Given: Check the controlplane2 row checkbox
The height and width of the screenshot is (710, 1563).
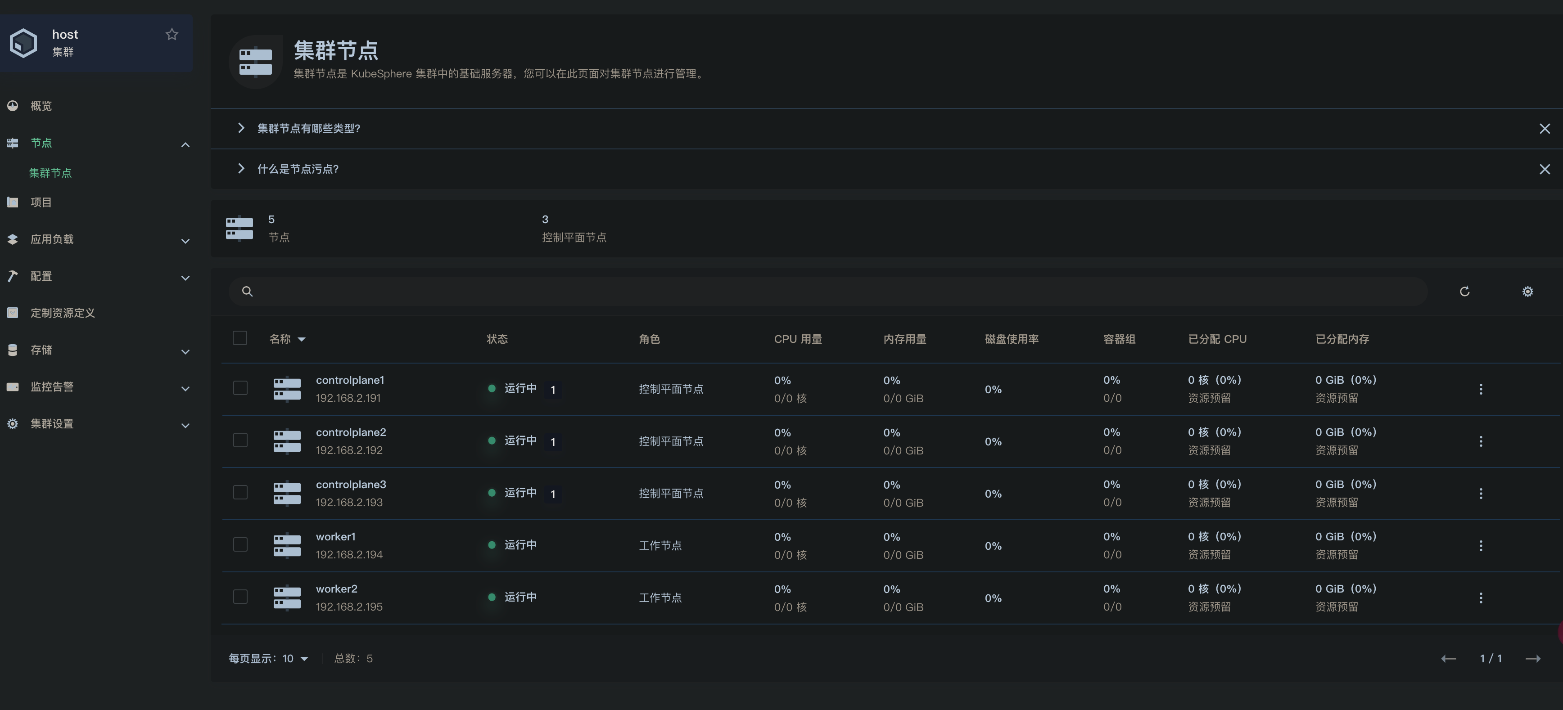Looking at the screenshot, I should [240, 440].
